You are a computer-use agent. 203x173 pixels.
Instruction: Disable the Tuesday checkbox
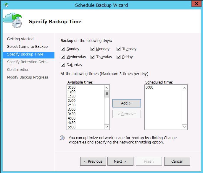[118, 49]
